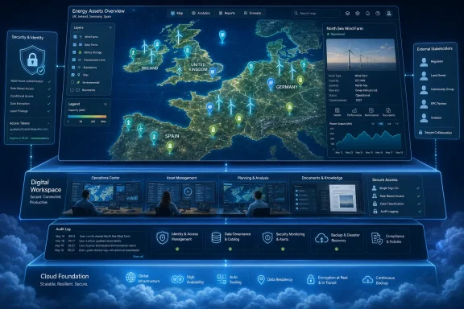The image size is (464, 309).
Task: Open the settings gear icon in header
Action: tap(358, 14)
